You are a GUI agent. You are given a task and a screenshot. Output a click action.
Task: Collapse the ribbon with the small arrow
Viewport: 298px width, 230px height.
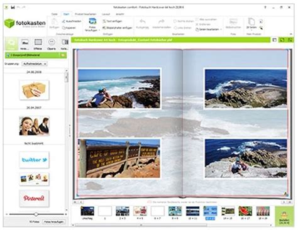tap(291, 34)
